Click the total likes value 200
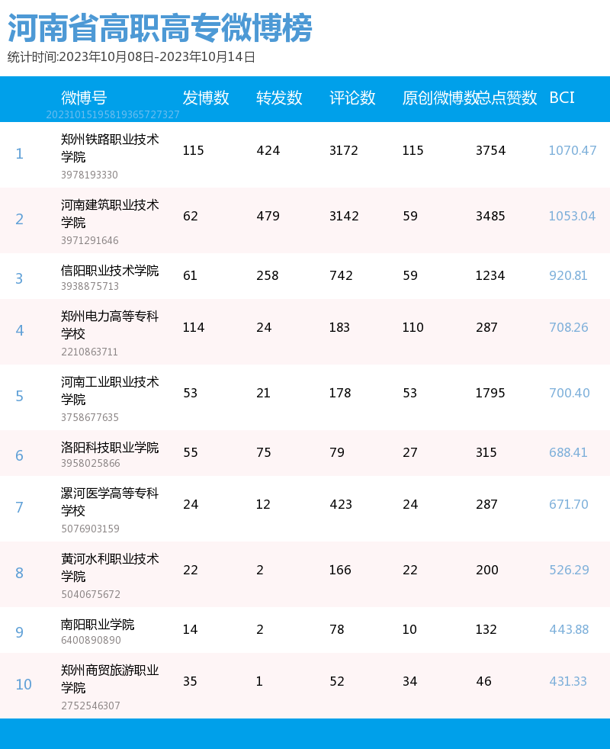 click(x=487, y=570)
